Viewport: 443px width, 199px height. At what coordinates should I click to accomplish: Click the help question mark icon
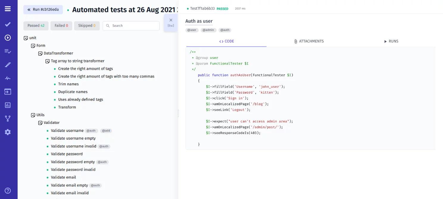(x=8, y=191)
